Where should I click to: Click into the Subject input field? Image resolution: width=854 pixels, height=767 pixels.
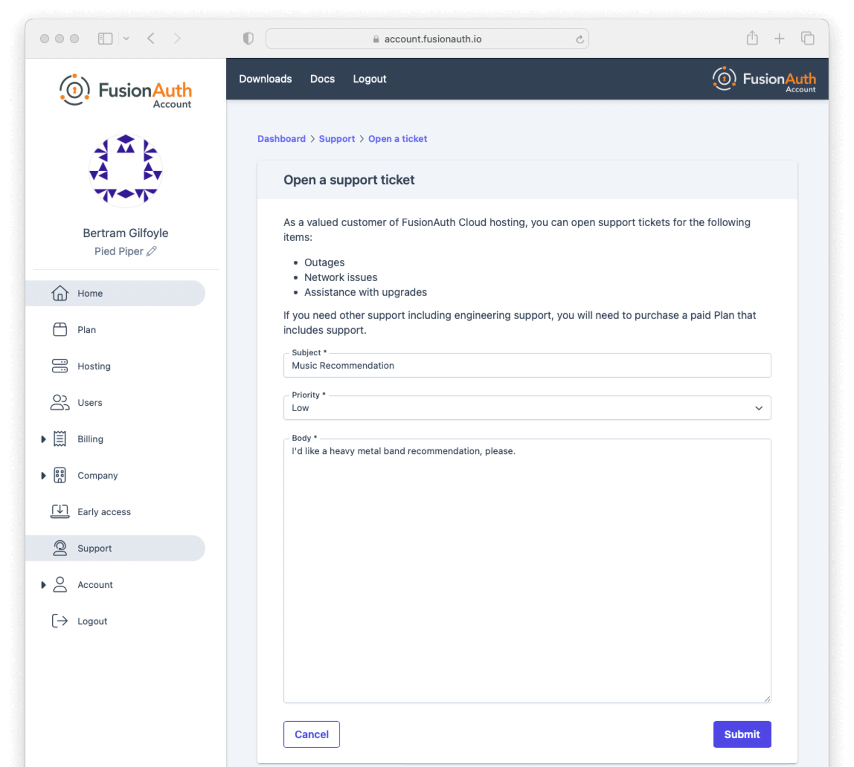pyautogui.click(x=527, y=366)
